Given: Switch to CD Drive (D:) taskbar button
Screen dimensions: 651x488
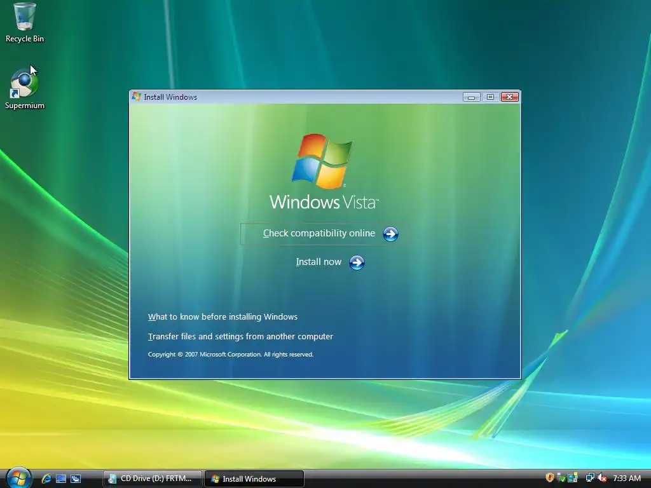Looking at the screenshot, I should tap(153, 478).
